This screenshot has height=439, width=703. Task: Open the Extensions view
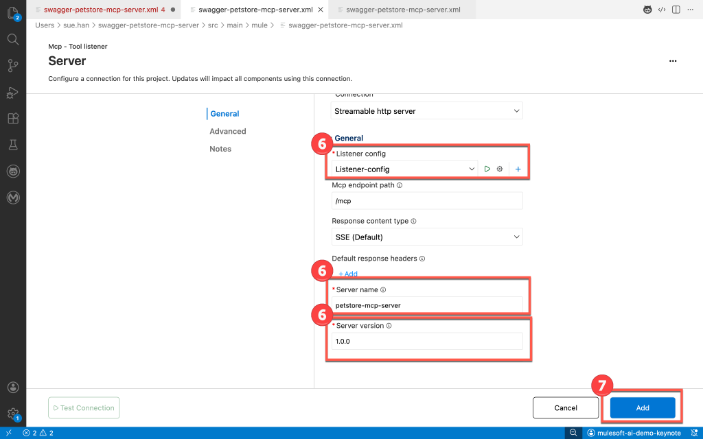click(12, 118)
